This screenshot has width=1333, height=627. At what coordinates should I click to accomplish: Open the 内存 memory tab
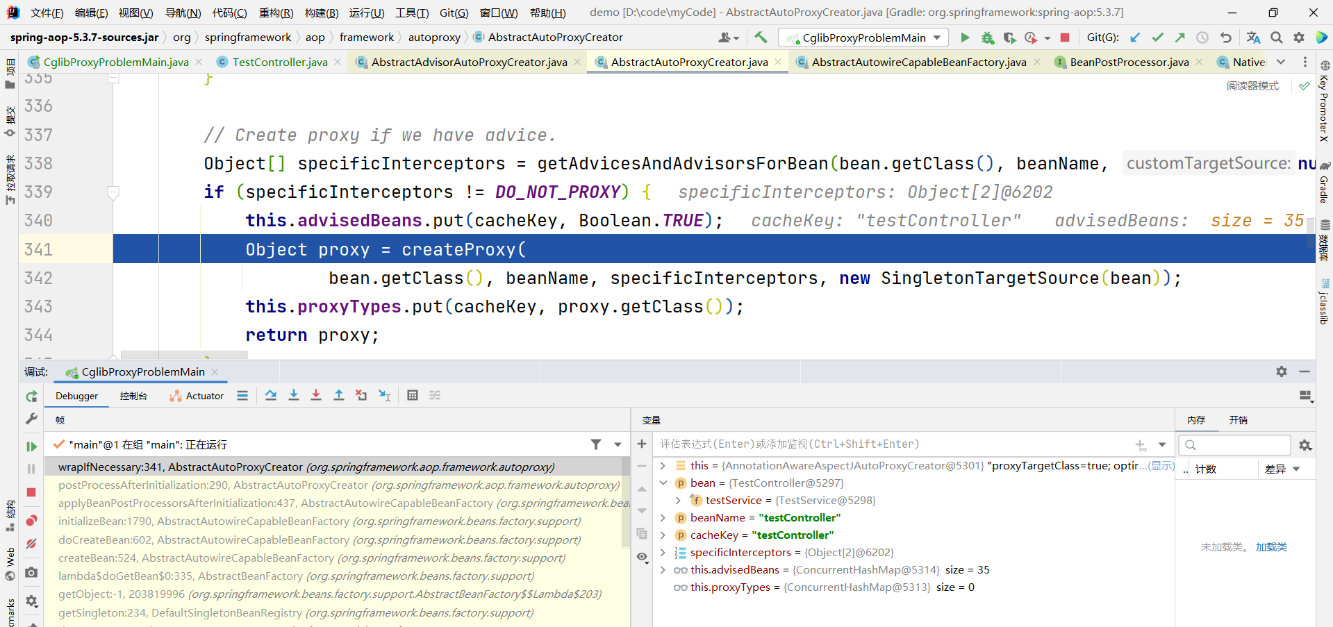[x=1196, y=420]
